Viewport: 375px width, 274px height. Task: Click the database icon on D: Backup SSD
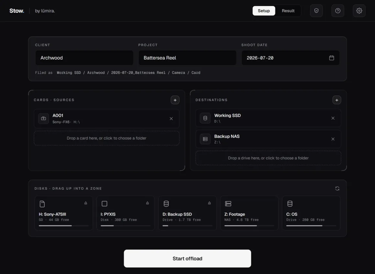[166, 204]
